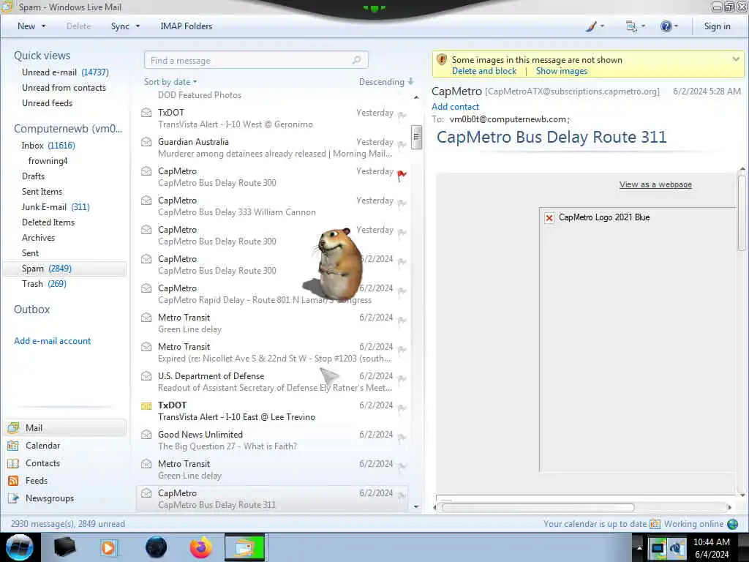Click the Find a message search field

(256, 60)
